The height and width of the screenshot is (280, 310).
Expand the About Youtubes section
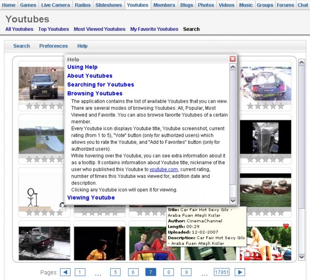pos(90,76)
